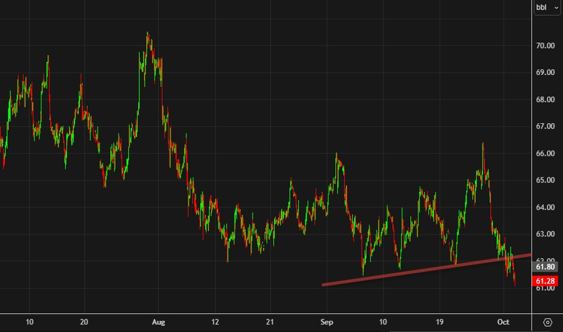This screenshot has height=332, width=563.
Task: Click the 69.00 price axis label
Action: coord(546,73)
